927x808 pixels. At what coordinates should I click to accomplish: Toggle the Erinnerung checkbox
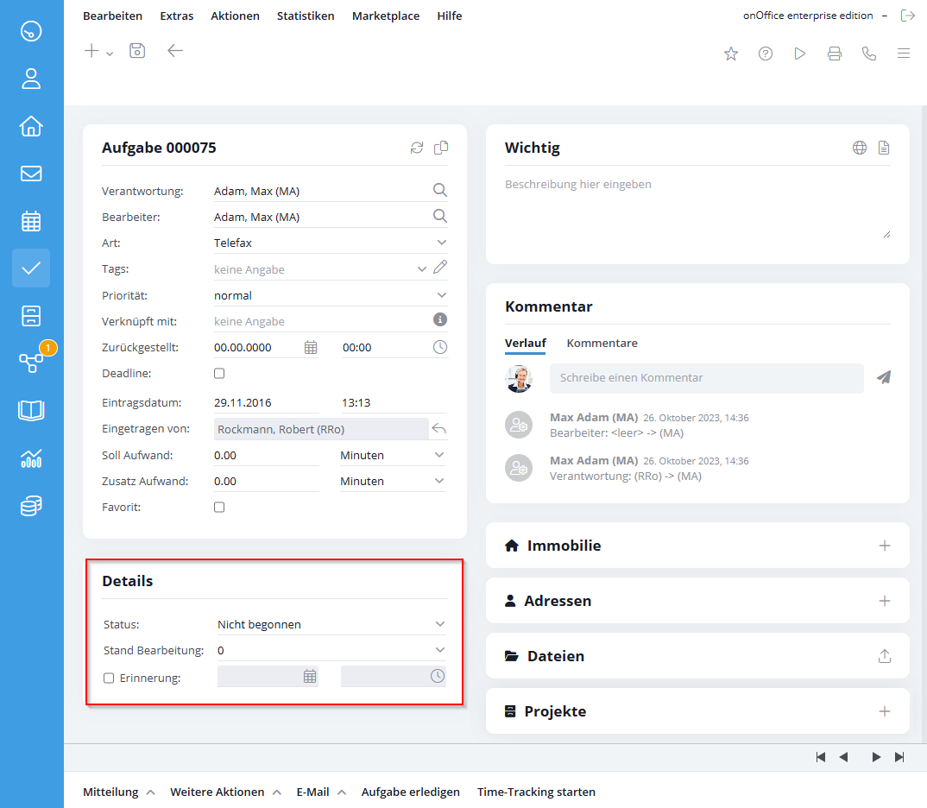[x=109, y=678]
